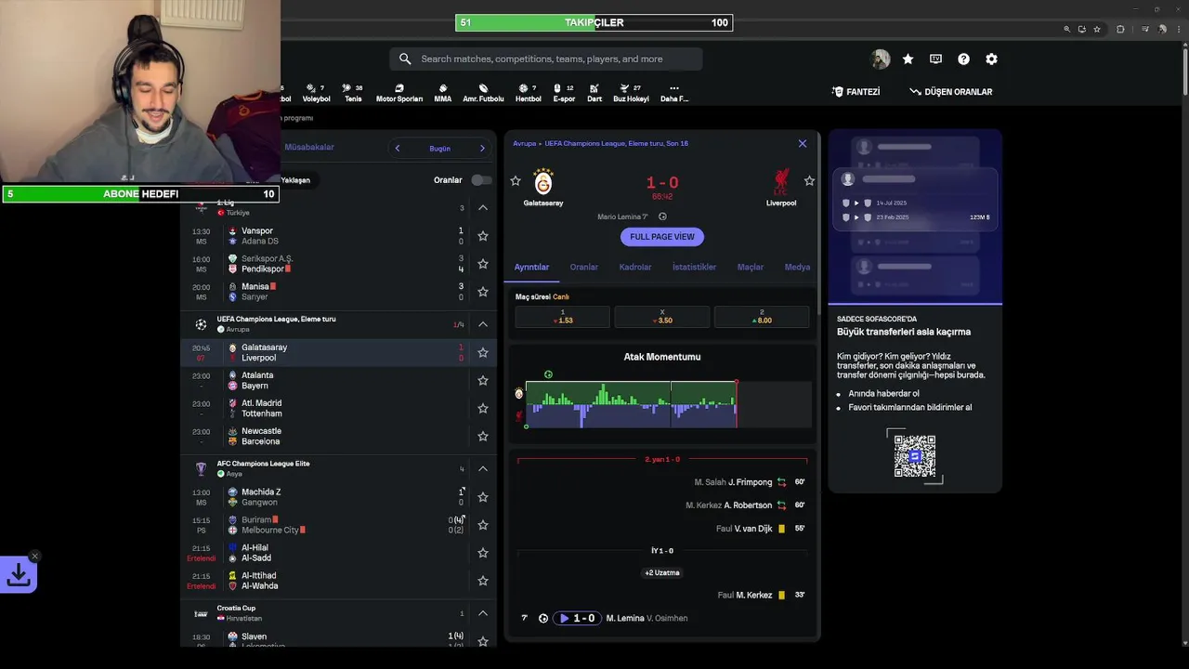Open favorites star in top header

click(908, 59)
